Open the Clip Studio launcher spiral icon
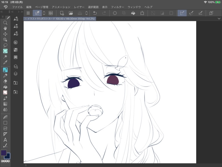The image size is (222, 167). coord(51,13)
